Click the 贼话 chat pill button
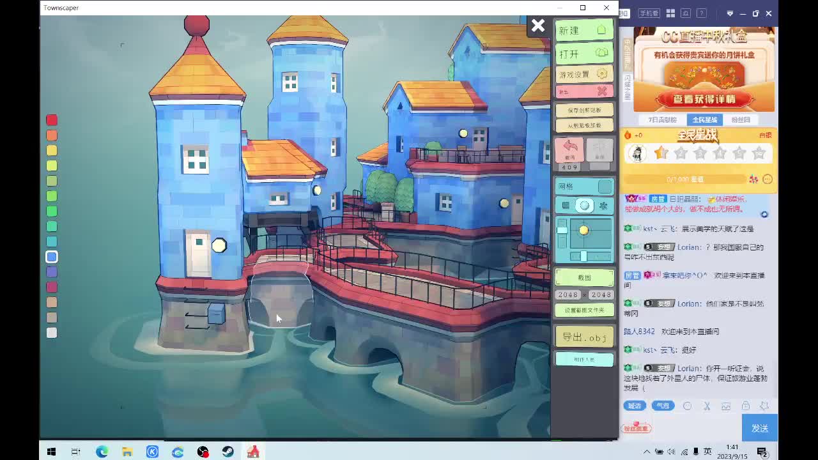818x460 pixels. tap(634, 406)
